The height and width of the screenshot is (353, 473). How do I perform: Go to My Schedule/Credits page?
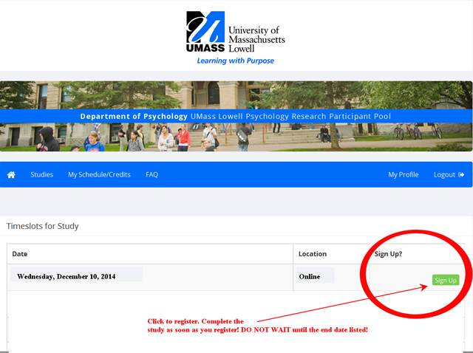tap(99, 175)
